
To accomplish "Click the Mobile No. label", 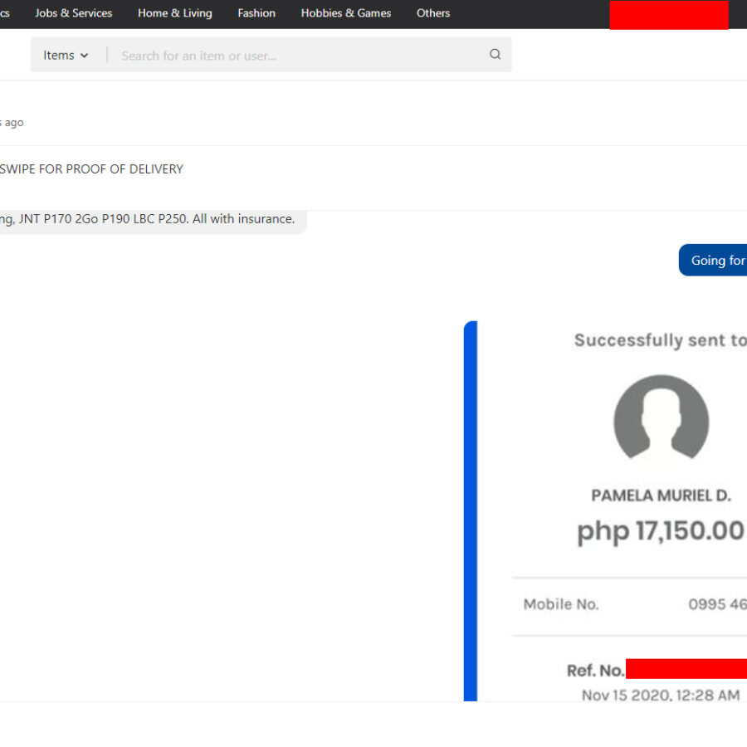I will [561, 604].
